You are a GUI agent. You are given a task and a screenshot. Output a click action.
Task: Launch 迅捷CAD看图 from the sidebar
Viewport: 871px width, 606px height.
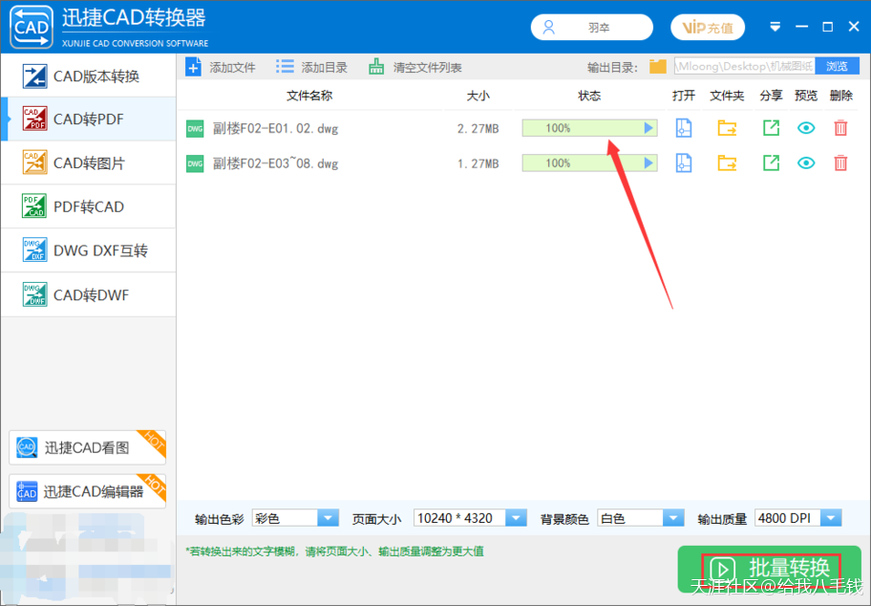pos(87,446)
